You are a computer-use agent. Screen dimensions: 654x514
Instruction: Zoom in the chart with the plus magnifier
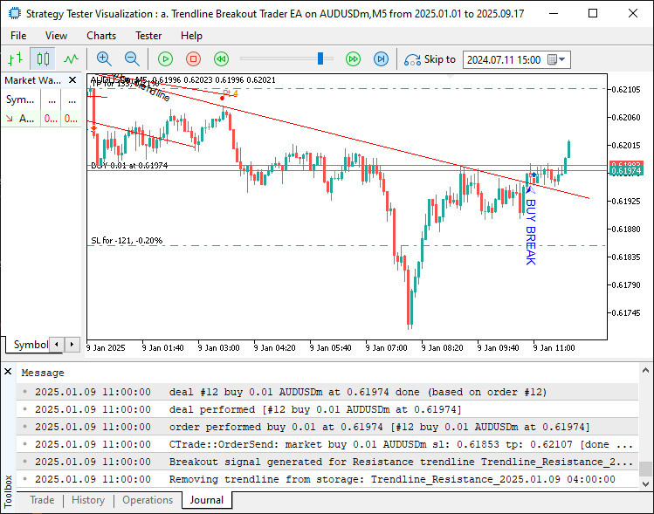point(104,59)
